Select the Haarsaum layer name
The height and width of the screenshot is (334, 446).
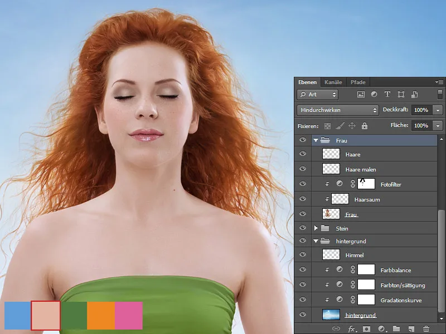(367, 200)
